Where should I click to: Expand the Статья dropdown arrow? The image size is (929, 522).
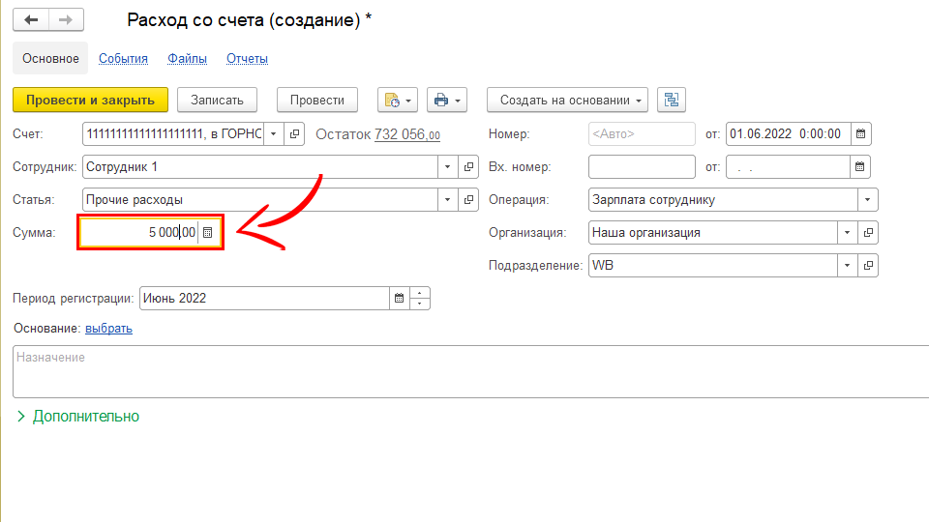[447, 200]
